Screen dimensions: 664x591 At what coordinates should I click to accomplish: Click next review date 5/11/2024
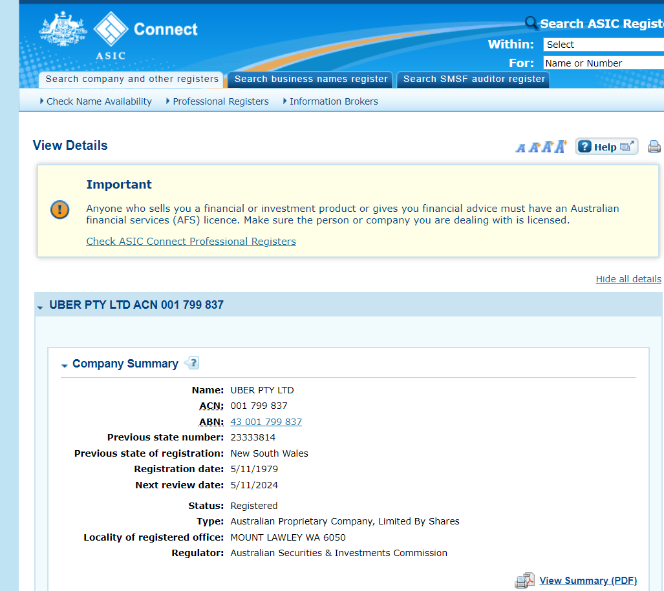tap(254, 485)
